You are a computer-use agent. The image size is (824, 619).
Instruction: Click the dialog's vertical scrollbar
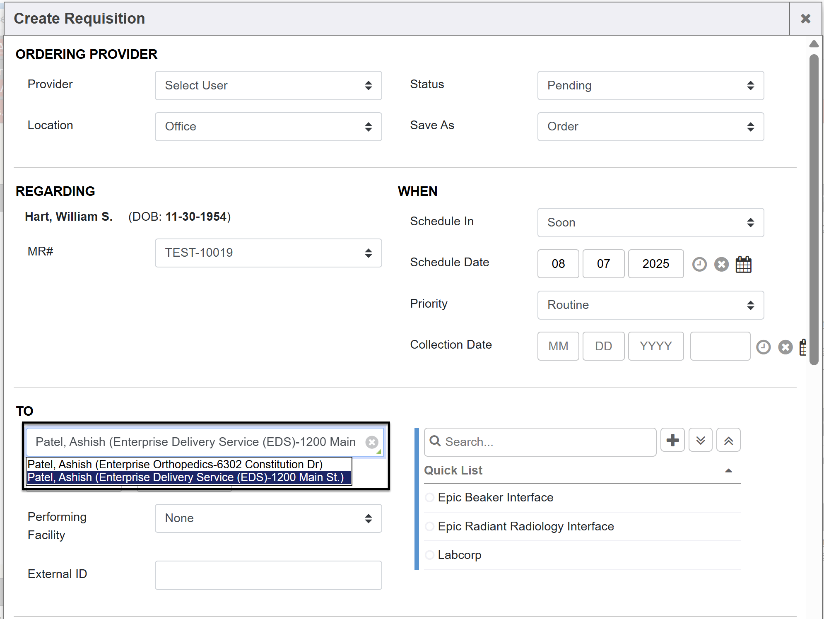pos(814,207)
